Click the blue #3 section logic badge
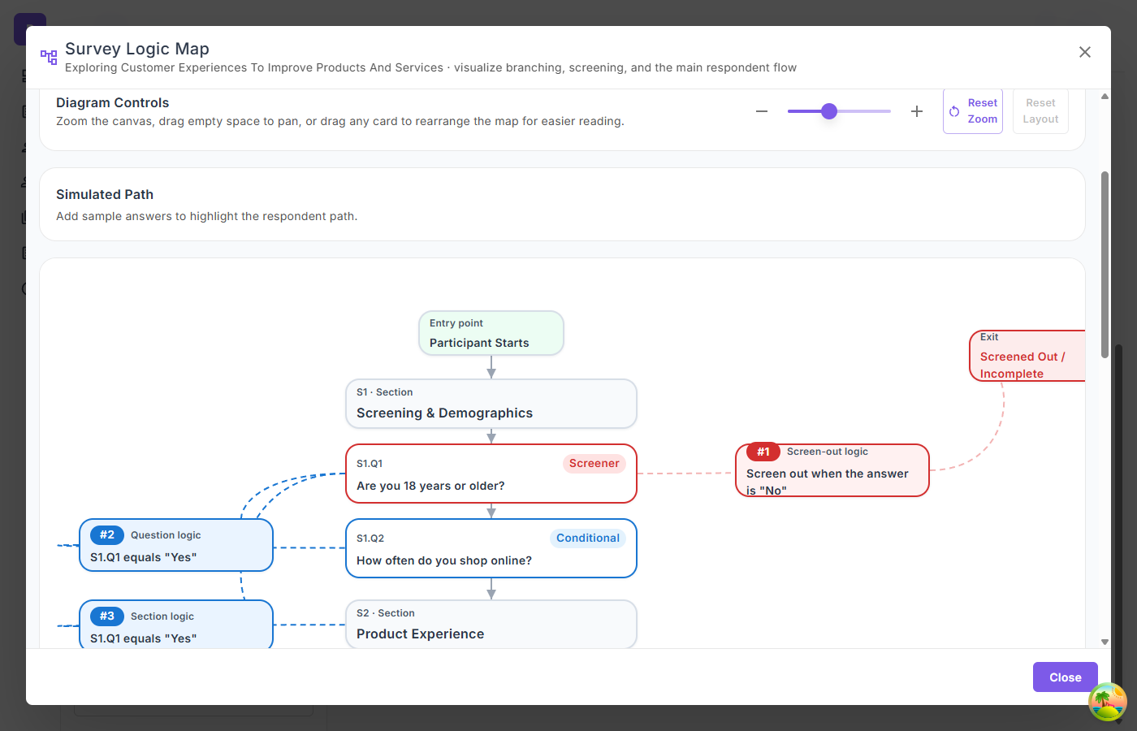1137x731 pixels. click(107, 616)
